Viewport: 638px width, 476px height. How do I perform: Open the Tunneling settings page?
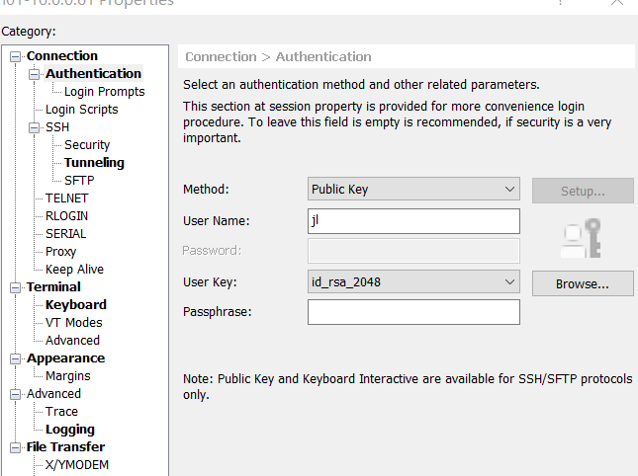point(94,163)
